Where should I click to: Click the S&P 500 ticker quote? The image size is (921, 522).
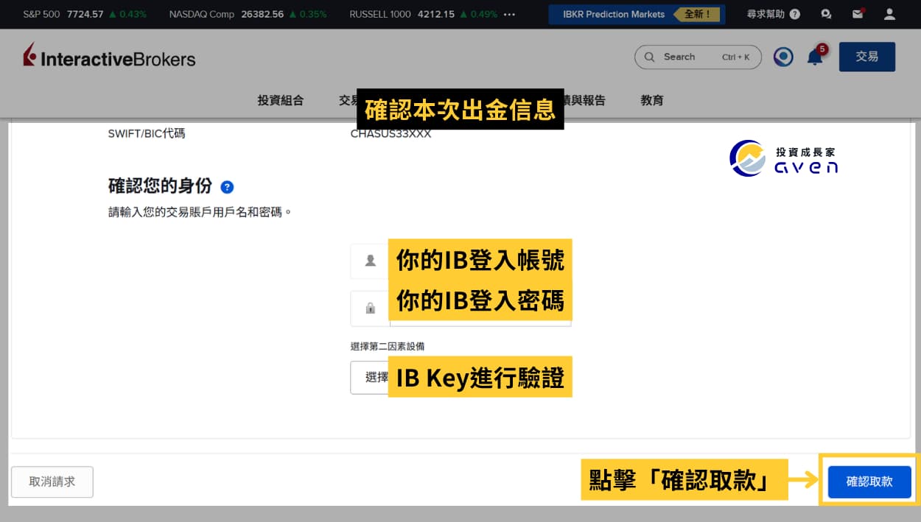(x=85, y=14)
